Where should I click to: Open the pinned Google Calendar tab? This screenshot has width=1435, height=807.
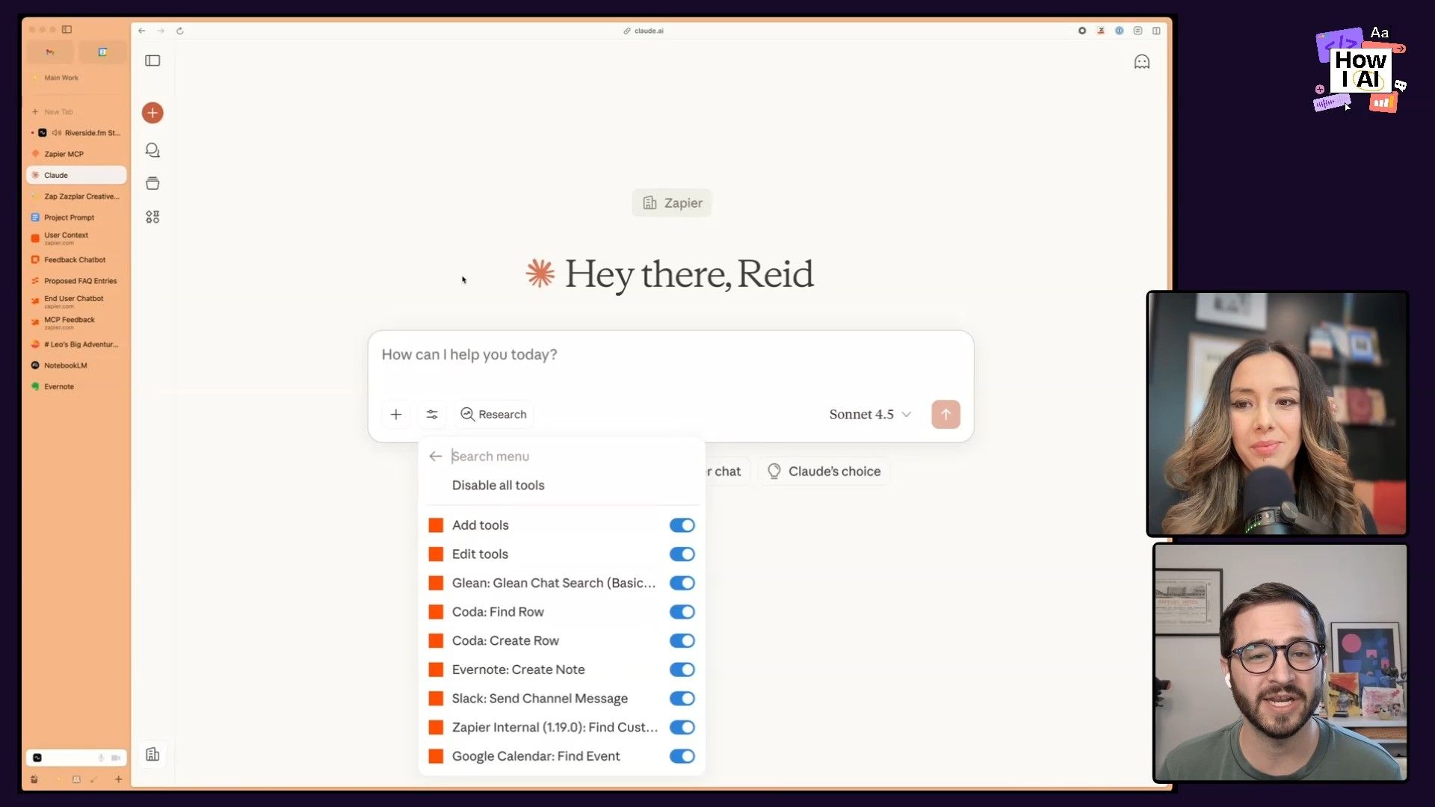(102, 52)
